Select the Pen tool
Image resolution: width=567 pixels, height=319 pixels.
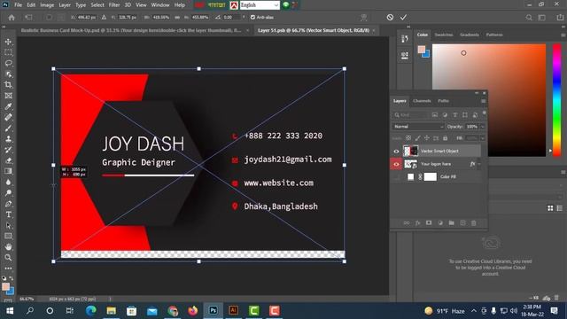tap(8, 204)
